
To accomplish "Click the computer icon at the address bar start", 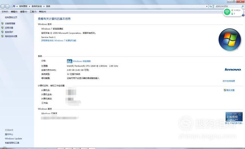I will [x=14, y=6].
